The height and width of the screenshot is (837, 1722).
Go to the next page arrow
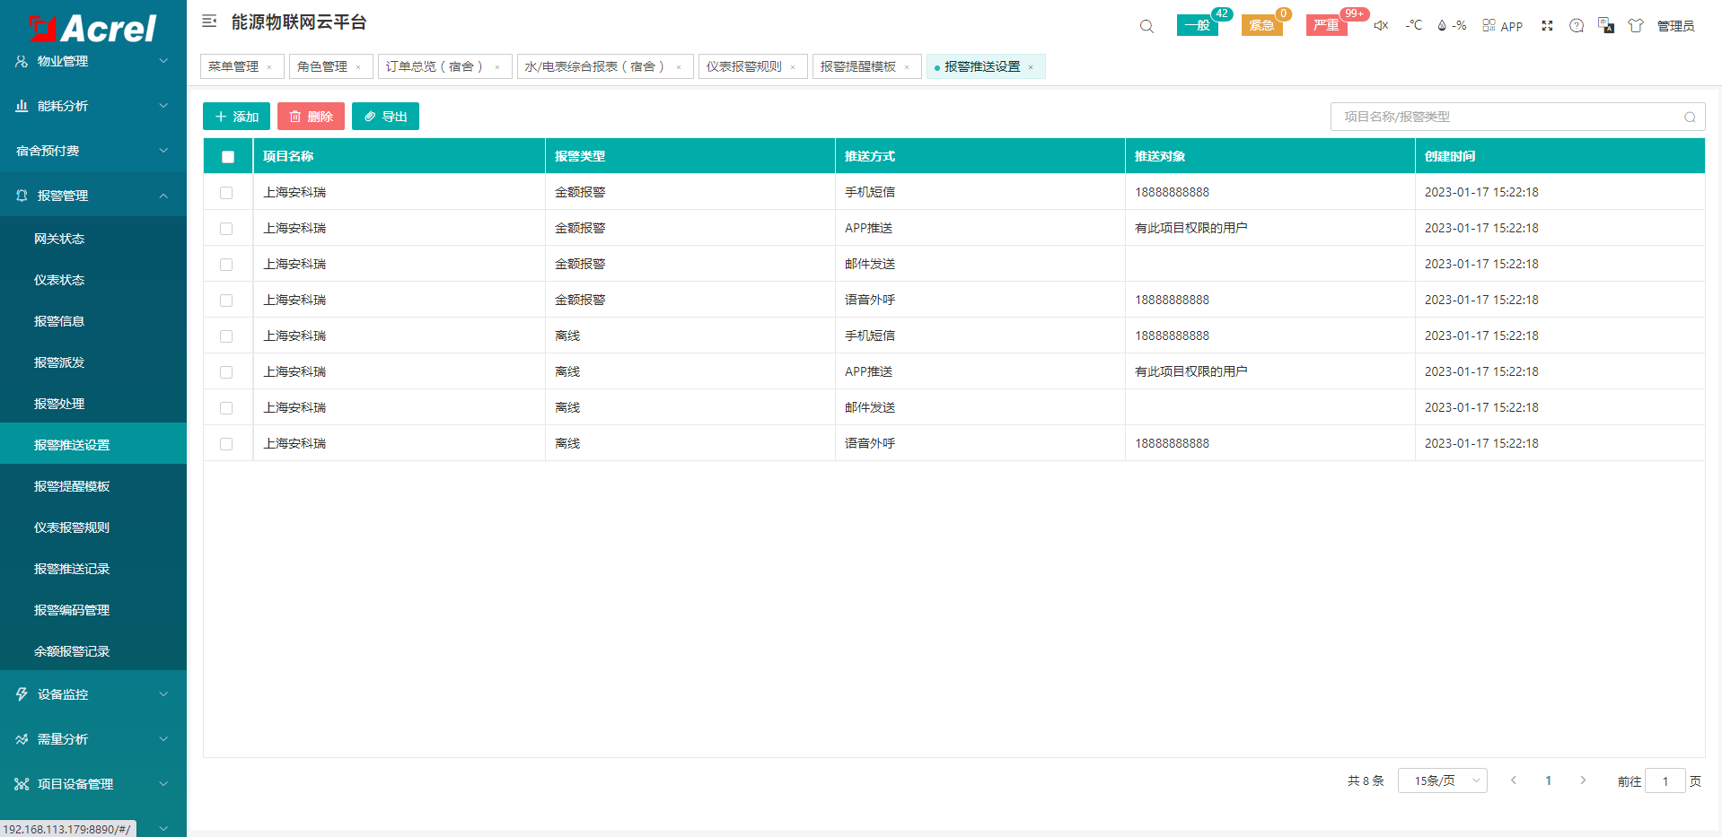point(1583,780)
